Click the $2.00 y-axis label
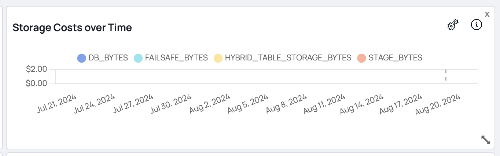 point(37,69)
